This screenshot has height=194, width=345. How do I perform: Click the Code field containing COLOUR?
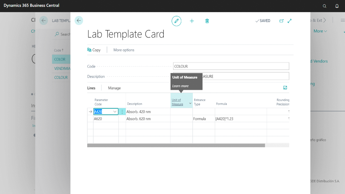click(231, 66)
